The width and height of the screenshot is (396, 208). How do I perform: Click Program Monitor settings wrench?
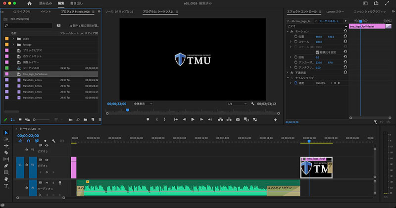pyautogui.click(x=252, y=104)
